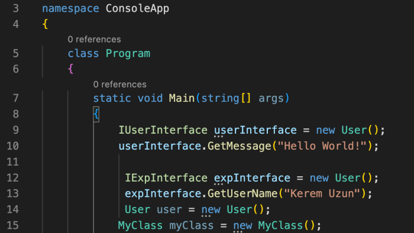Screen dimensions: 414x233
Task: Click the "Kerem Uzun" string literal
Action: [322, 194]
